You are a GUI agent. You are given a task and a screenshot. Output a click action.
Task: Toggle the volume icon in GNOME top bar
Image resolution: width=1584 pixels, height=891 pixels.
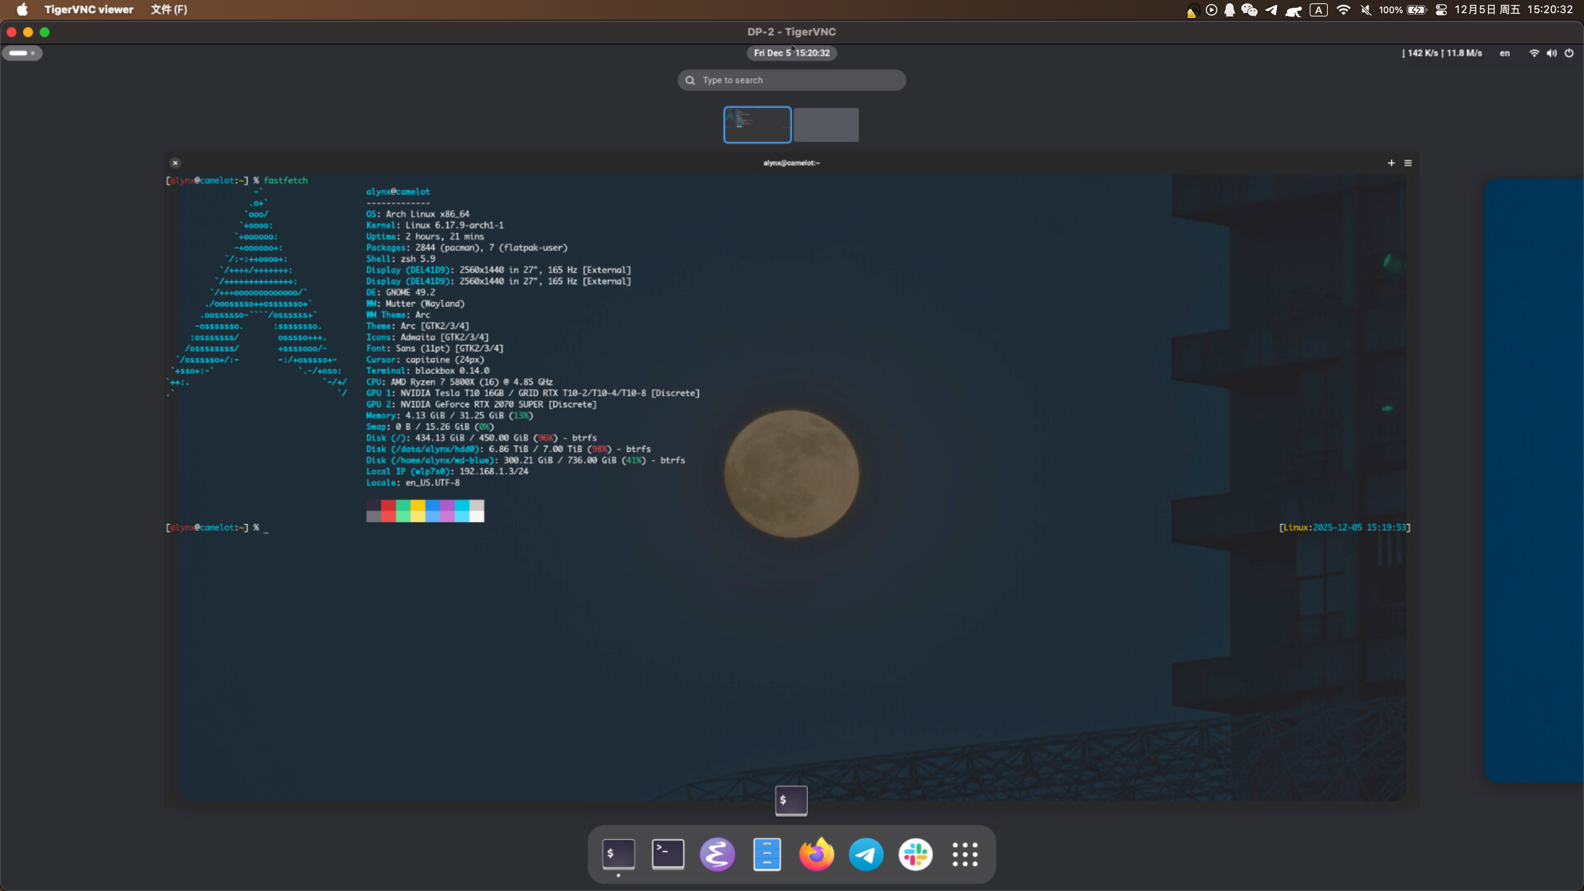point(1551,53)
